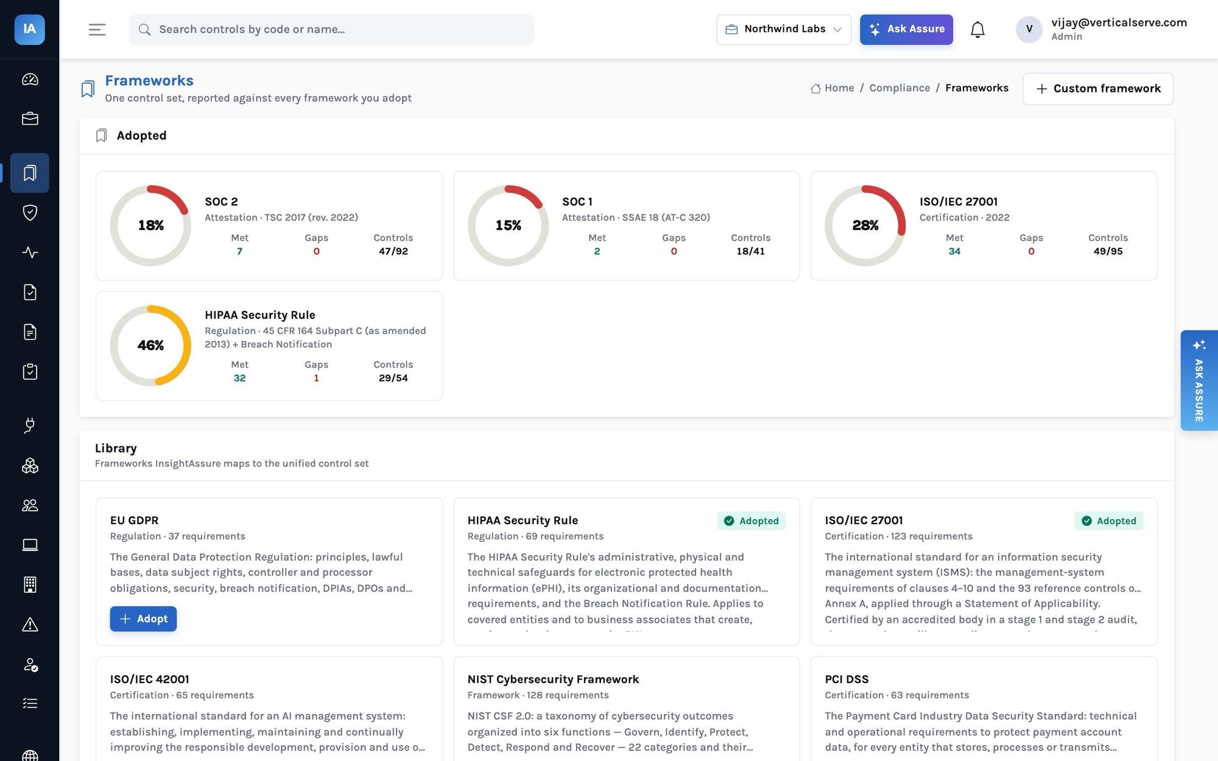Create a Custom framework
Viewport: 1218px width, 761px height.
pos(1098,89)
